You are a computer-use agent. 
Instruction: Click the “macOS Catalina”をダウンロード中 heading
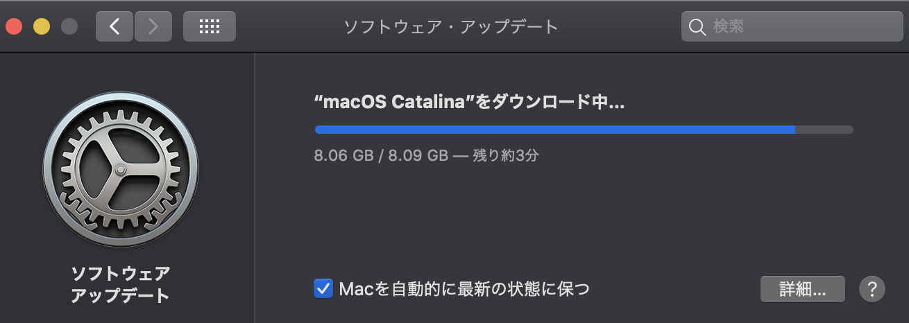pyautogui.click(x=470, y=103)
